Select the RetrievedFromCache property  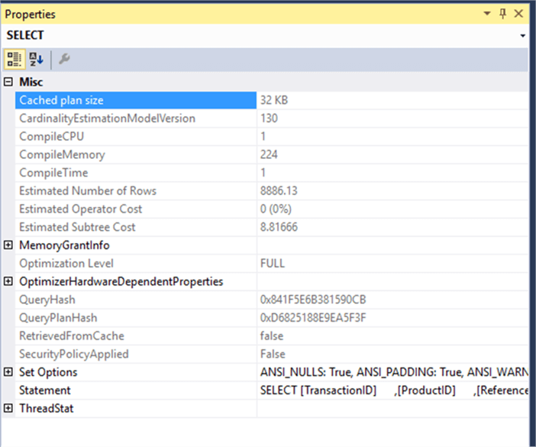(x=71, y=336)
